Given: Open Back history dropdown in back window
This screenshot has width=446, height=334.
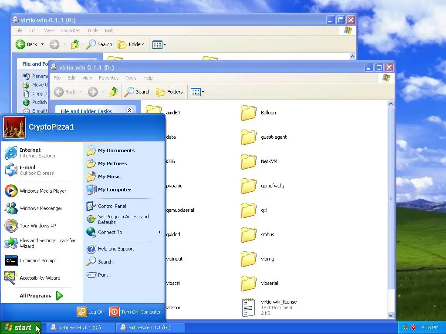Looking at the screenshot, I should click(42, 45).
